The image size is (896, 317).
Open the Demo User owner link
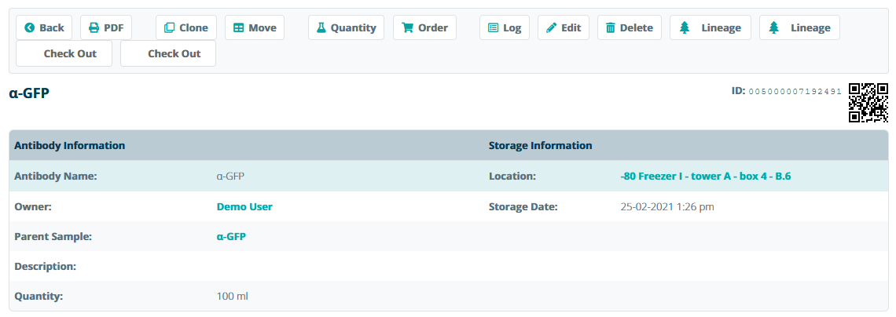tap(244, 206)
